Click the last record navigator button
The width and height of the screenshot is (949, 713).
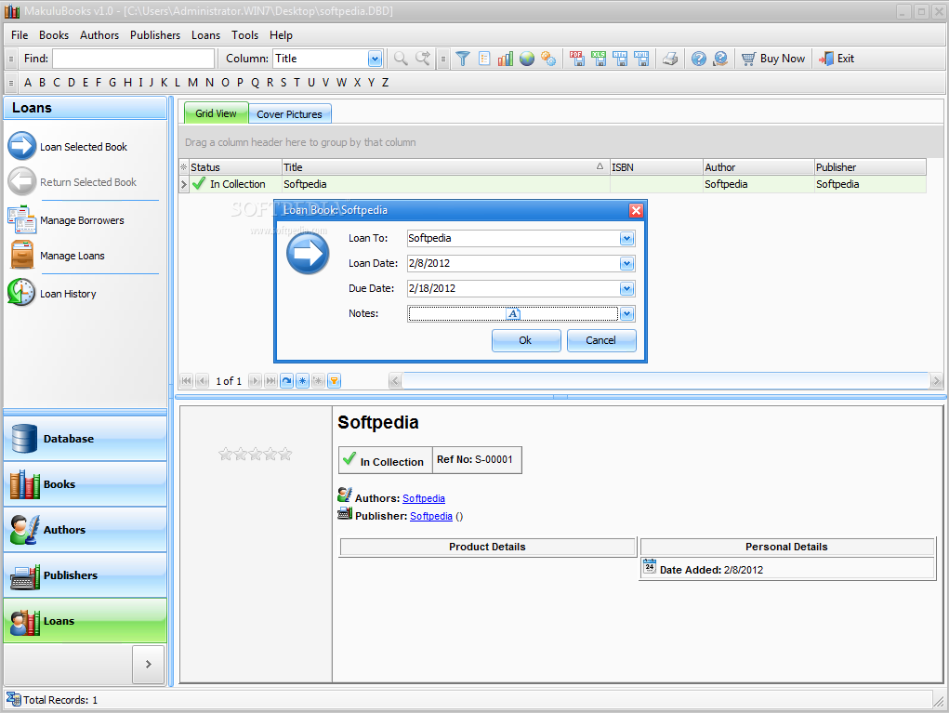(271, 381)
